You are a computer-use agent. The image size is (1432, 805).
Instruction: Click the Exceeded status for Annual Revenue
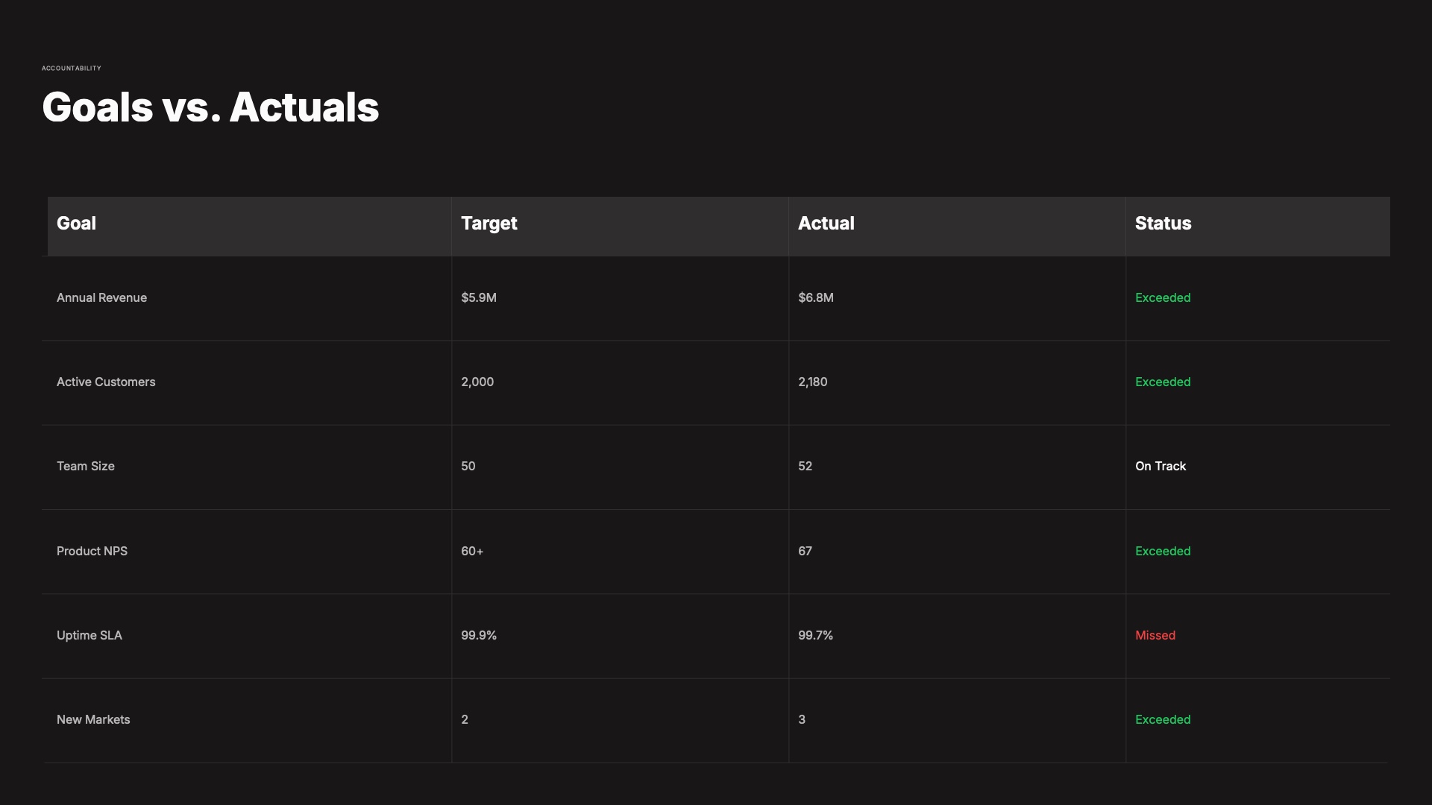tap(1163, 298)
